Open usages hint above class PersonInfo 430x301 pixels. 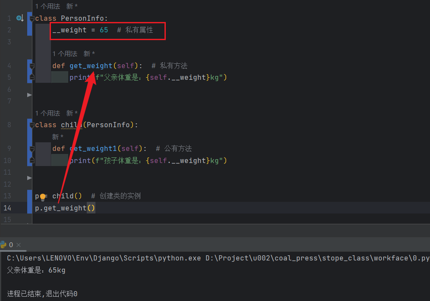[x=48, y=6]
